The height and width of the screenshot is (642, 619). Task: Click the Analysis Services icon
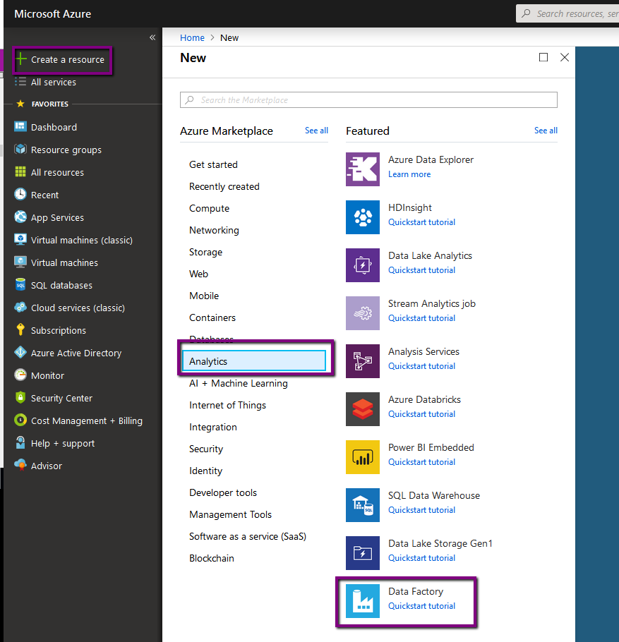click(x=363, y=361)
